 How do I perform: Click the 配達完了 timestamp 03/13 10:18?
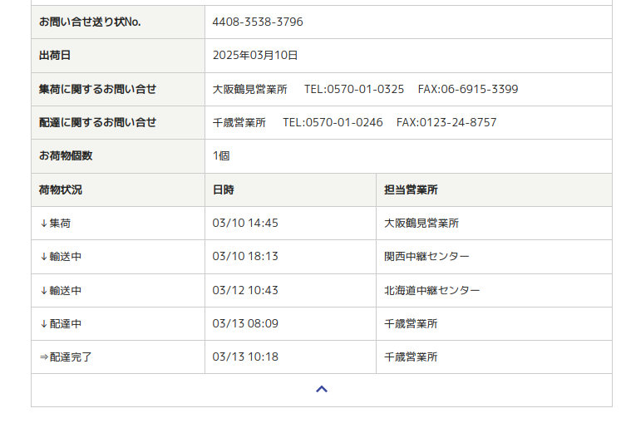tap(245, 357)
